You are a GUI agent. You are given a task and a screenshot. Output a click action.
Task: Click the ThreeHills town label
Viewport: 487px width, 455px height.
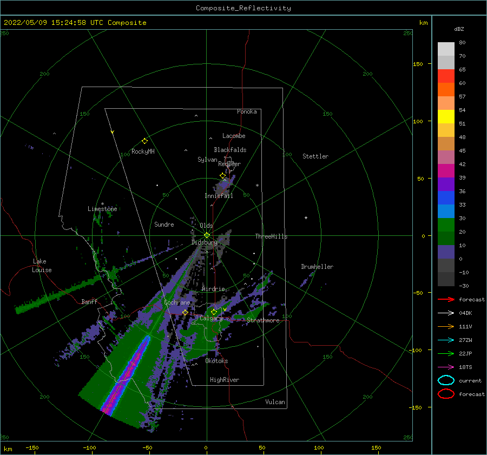[x=272, y=236]
